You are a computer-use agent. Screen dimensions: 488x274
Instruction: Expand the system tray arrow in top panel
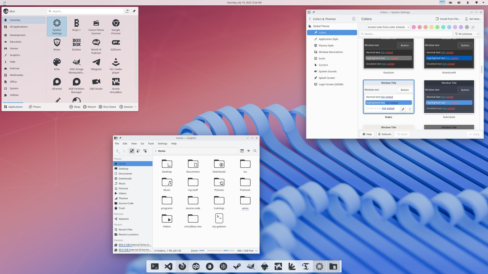pyautogui.click(x=483, y=3)
